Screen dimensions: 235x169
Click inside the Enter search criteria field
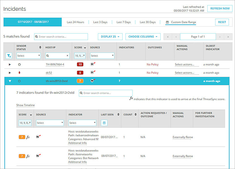[x=62, y=36]
